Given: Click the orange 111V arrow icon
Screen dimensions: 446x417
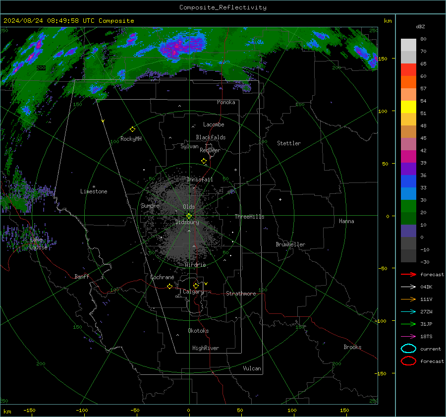Looking at the screenshot, I should pyautogui.click(x=408, y=299).
